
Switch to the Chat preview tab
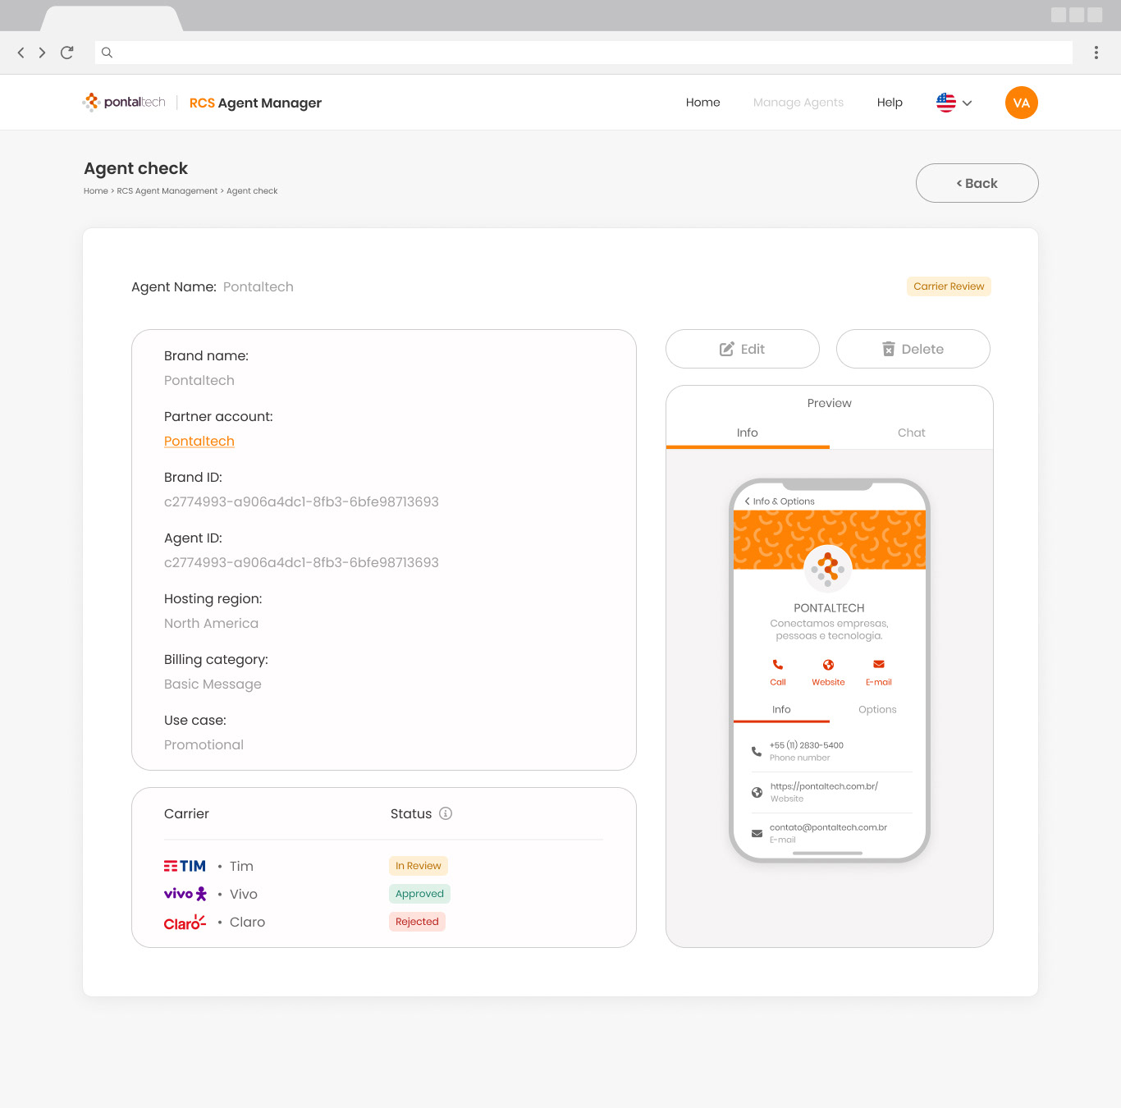point(911,433)
